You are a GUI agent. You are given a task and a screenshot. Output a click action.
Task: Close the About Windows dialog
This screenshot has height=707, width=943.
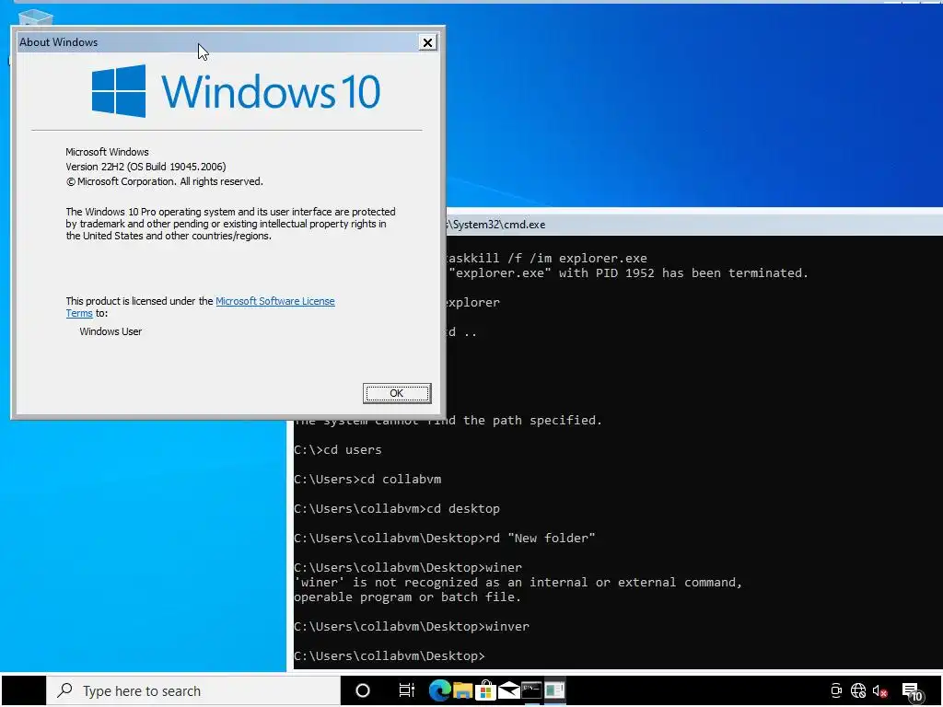point(427,42)
